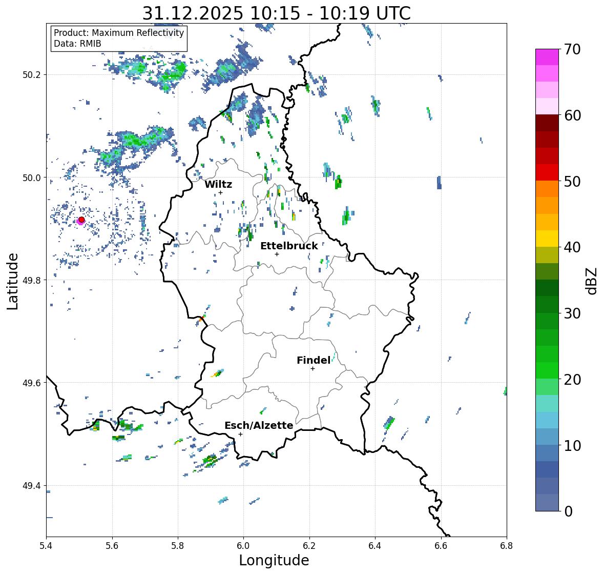
Task: Click the red dot marker west of Wiltz
Action: (x=81, y=220)
